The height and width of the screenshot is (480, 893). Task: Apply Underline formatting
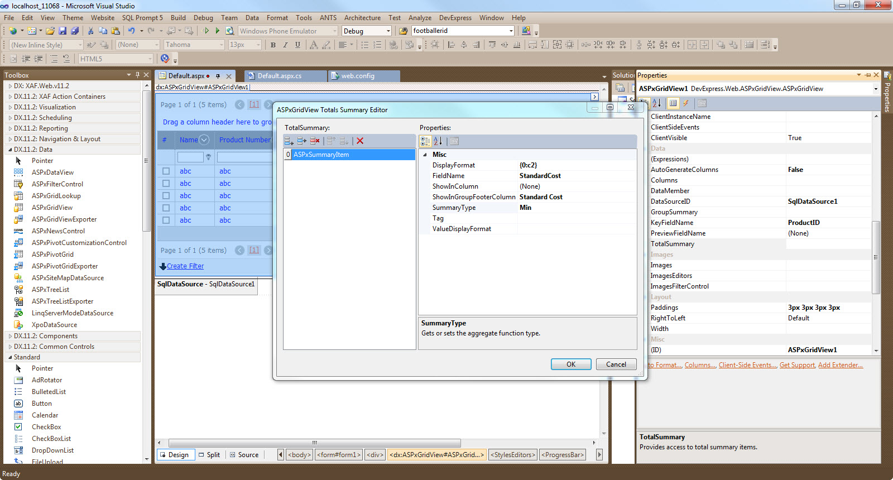(x=297, y=45)
